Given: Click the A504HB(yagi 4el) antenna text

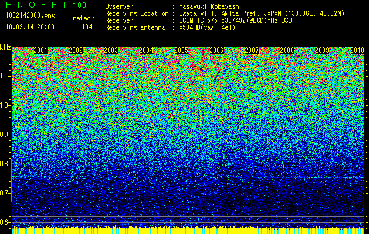Looking at the screenshot, I should [x=207, y=27].
